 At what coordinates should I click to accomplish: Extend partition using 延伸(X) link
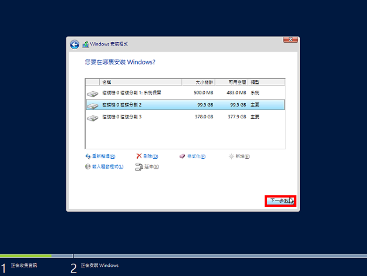[x=152, y=167]
